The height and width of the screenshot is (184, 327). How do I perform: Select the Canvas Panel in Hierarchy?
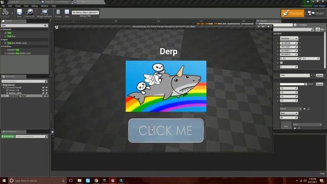pos(14,87)
